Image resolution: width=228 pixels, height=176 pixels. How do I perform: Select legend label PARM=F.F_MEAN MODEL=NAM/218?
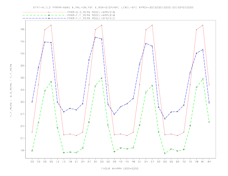click(x=91, y=15)
